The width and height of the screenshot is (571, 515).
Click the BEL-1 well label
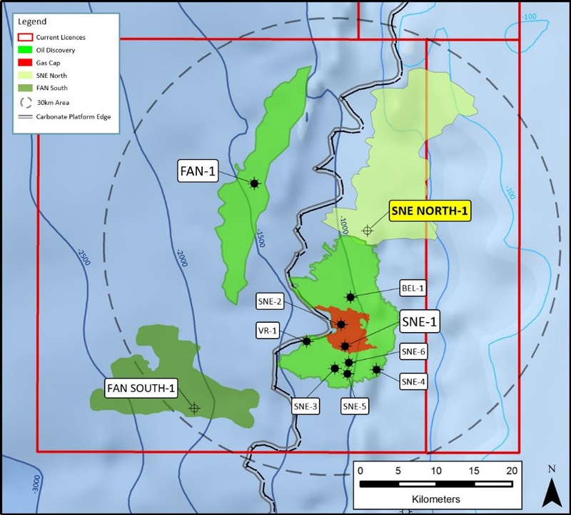pyautogui.click(x=413, y=288)
